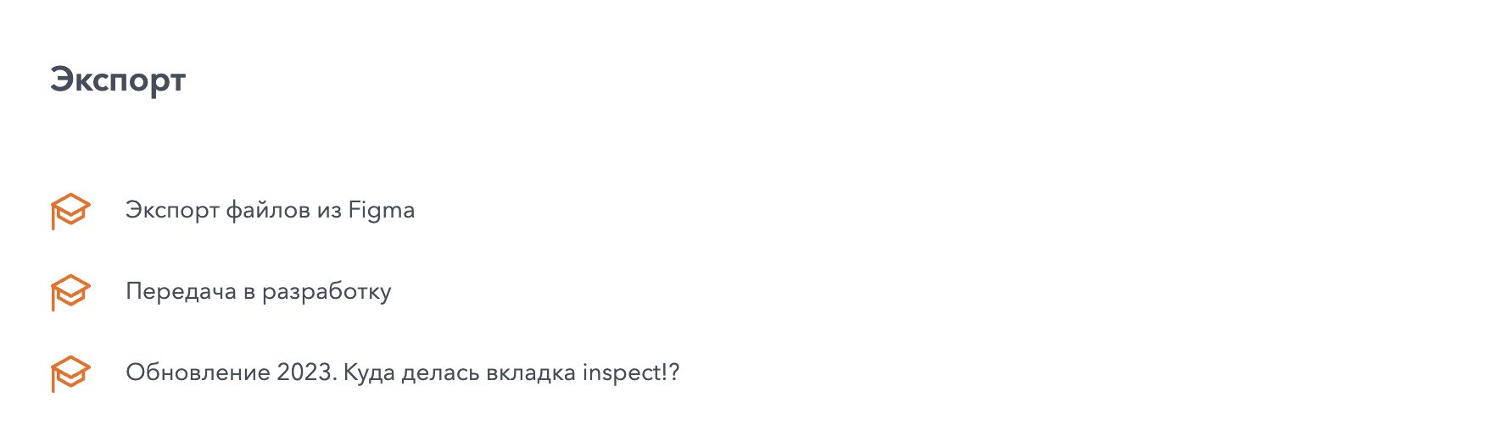
Task: Click the word inspect!? in the third lesson
Action: pyautogui.click(x=631, y=372)
